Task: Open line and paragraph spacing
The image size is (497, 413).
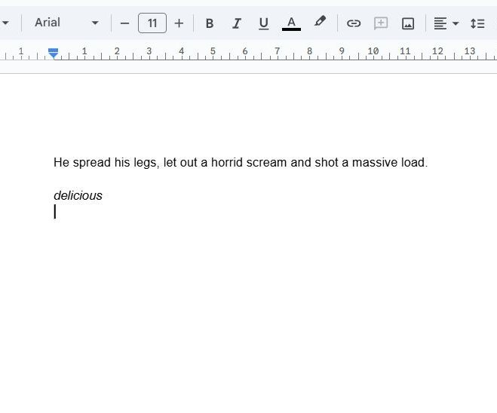Action: (477, 23)
